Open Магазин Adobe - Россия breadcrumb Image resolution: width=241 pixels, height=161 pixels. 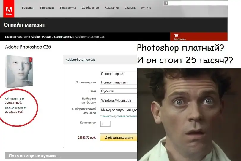click(x=34, y=37)
